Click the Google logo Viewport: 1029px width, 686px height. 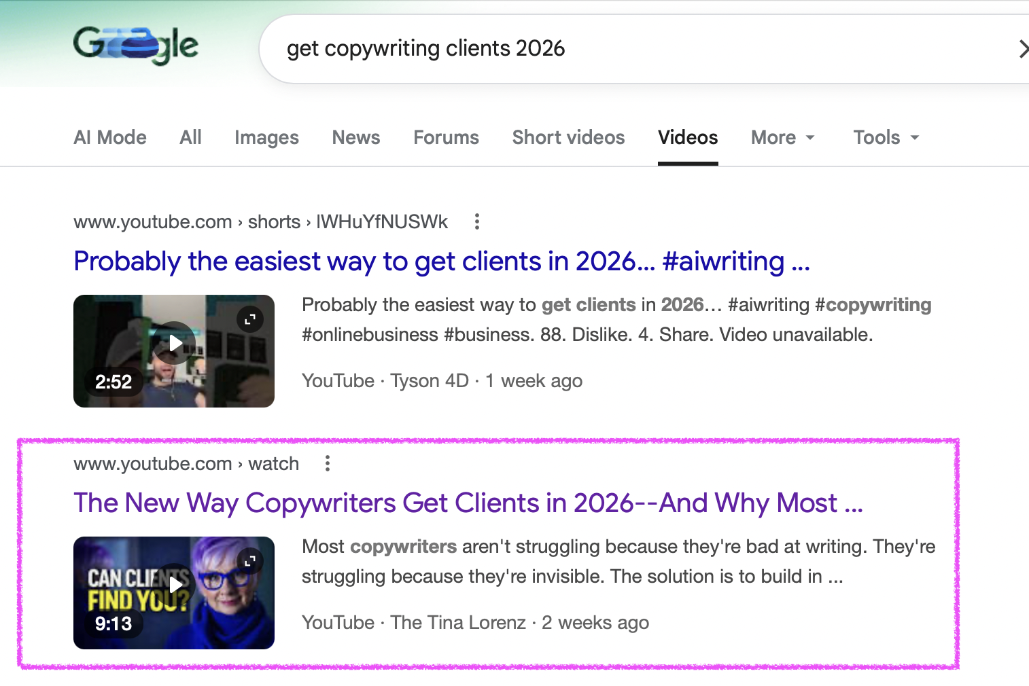[135, 45]
